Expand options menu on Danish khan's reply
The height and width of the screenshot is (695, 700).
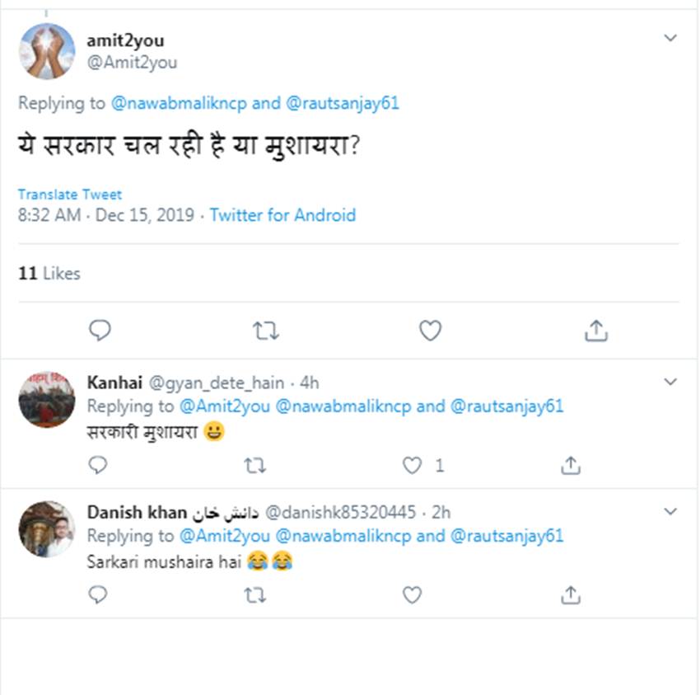(x=670, y=511)
